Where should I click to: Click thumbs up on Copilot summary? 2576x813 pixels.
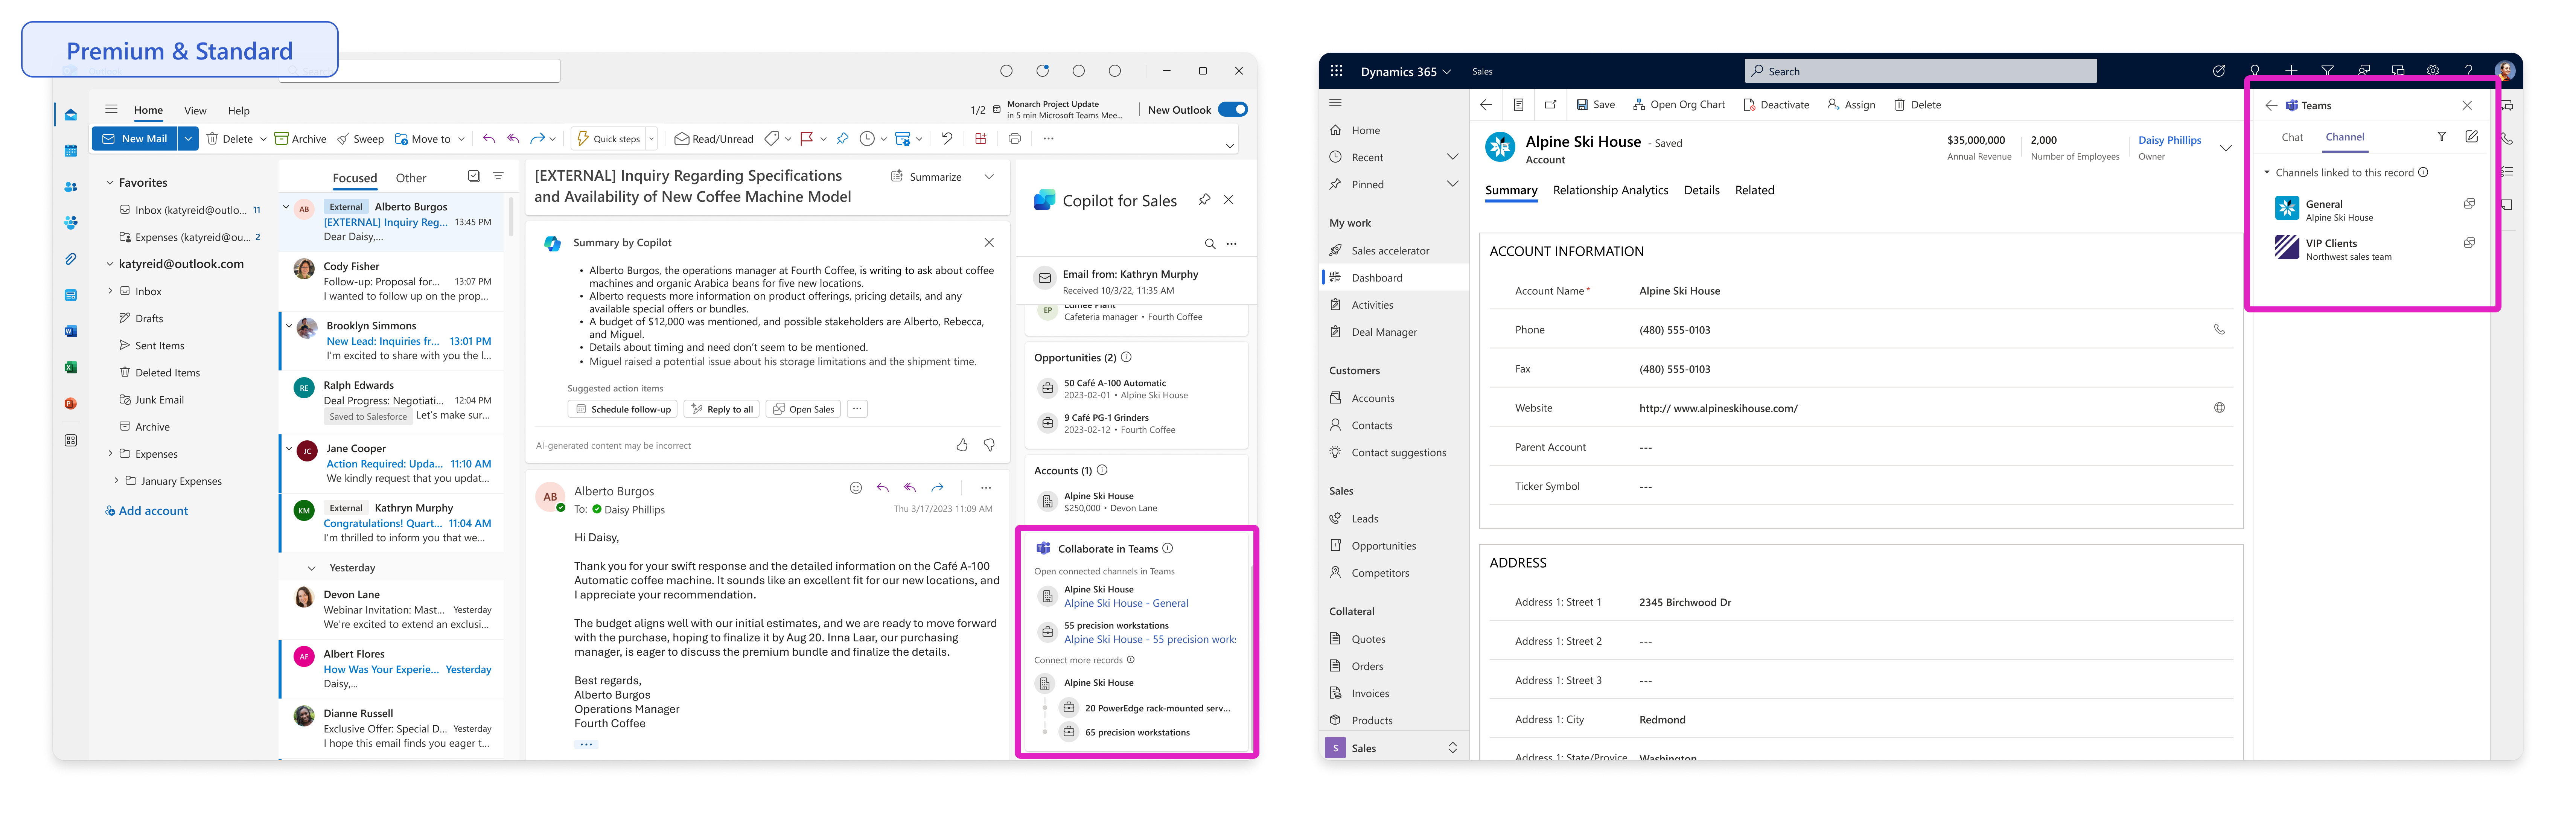962,445
